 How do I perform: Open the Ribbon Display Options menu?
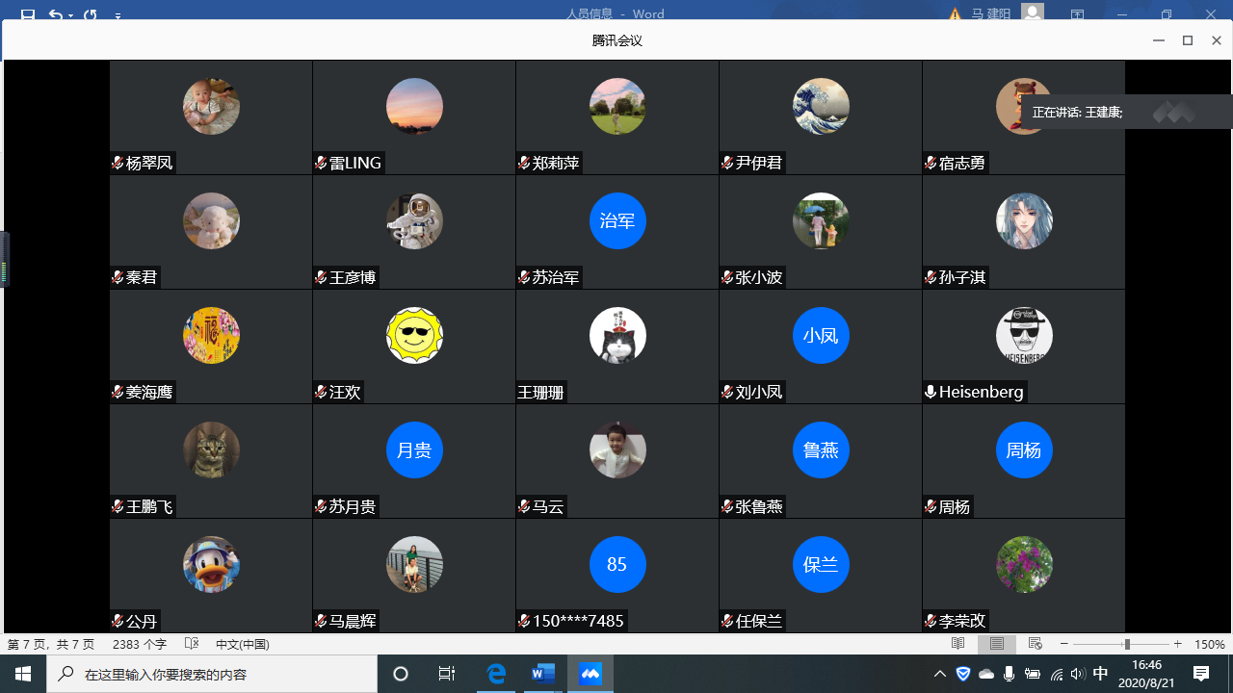(1077, 14)
